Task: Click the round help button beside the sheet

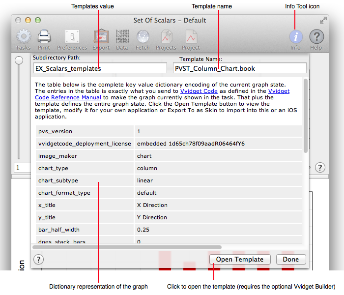Action: coord(320,168)
